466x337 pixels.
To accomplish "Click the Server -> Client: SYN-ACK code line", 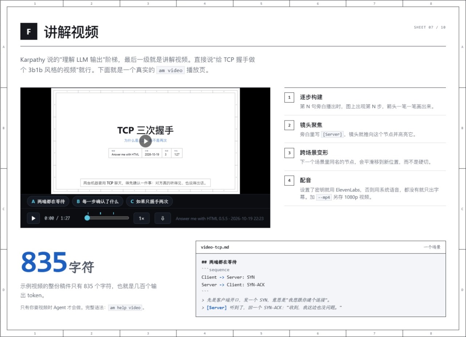I will point(233,285).
